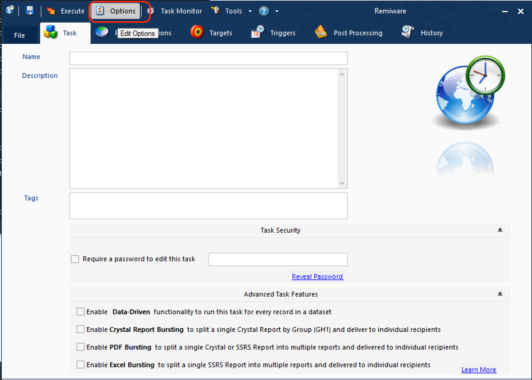Open the Targets tab bullseye icon
Image resolution: width=532 pixels, height=380 pixels.
click(x=197, y=32)
